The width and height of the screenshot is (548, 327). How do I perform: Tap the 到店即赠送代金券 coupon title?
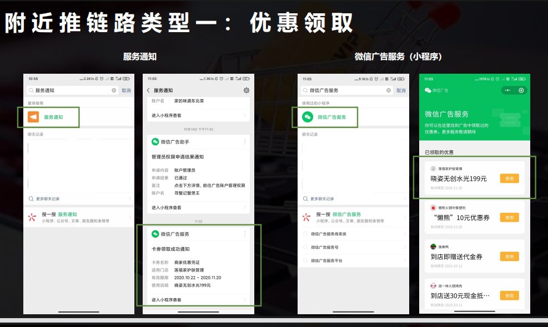456,257
